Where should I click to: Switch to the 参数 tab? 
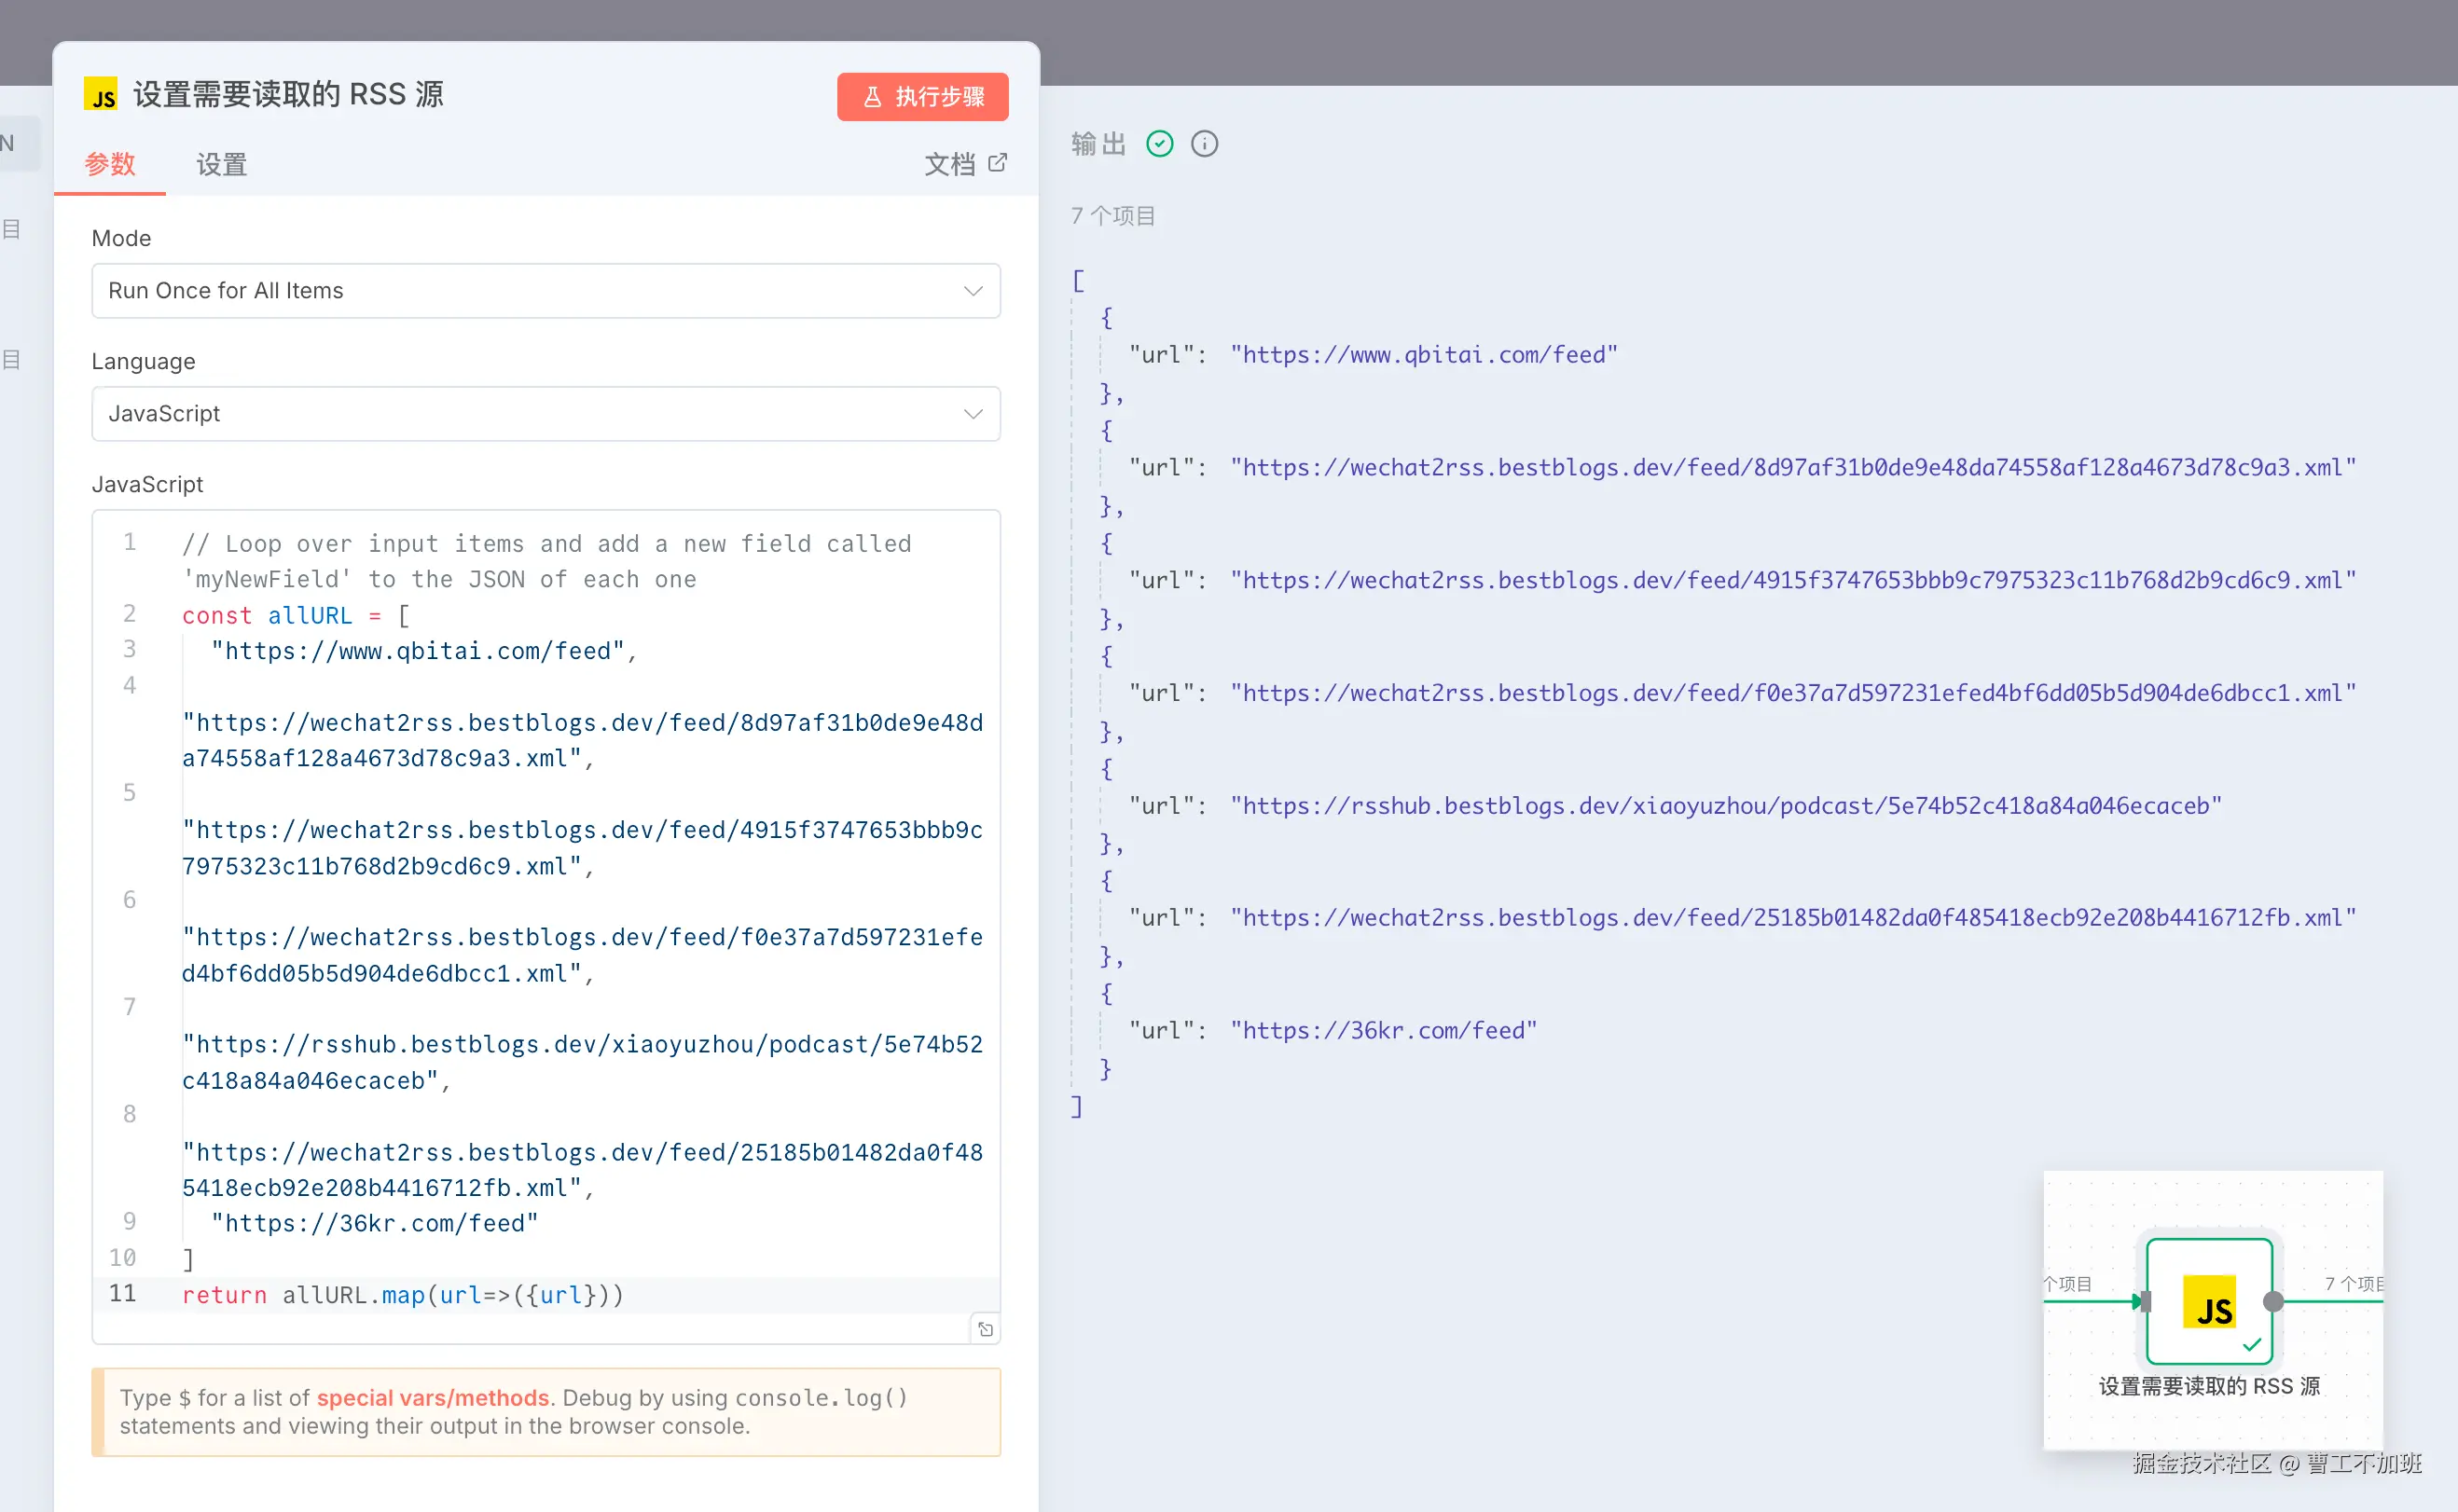click(109, 164)
